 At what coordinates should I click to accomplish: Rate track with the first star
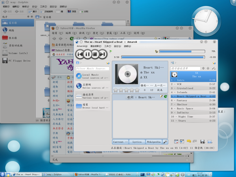click(x=116, y=90)
